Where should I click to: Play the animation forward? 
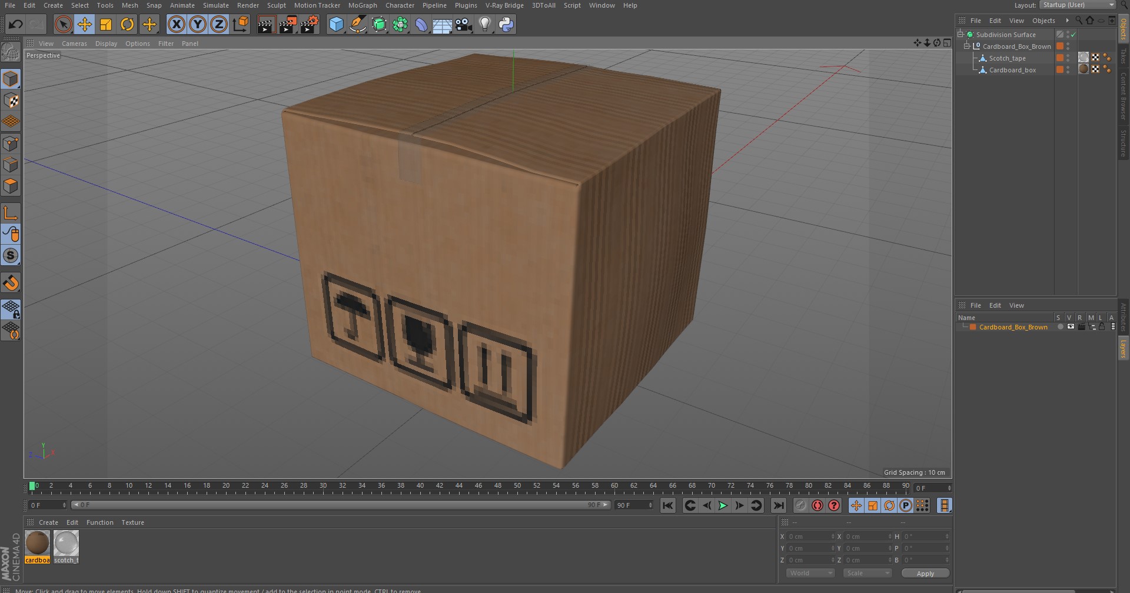tap(723, 505)
